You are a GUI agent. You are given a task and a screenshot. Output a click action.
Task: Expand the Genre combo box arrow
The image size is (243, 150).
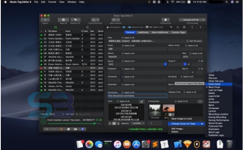click(165, 64)
